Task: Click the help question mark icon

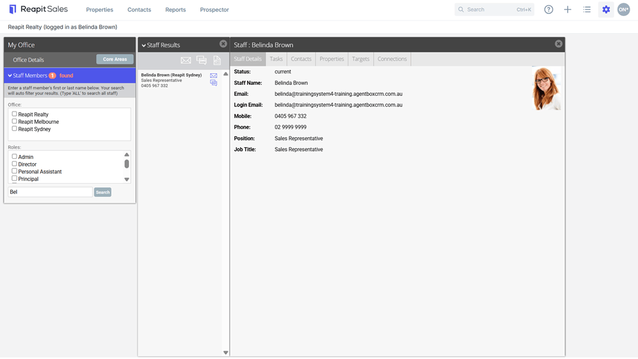Action: tap(549, 10)
